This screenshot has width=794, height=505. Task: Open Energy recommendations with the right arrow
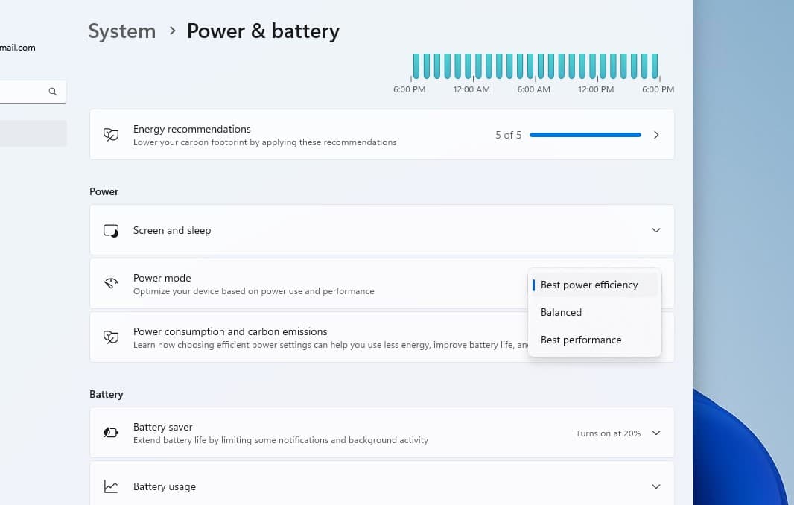[x=656, y=135]
